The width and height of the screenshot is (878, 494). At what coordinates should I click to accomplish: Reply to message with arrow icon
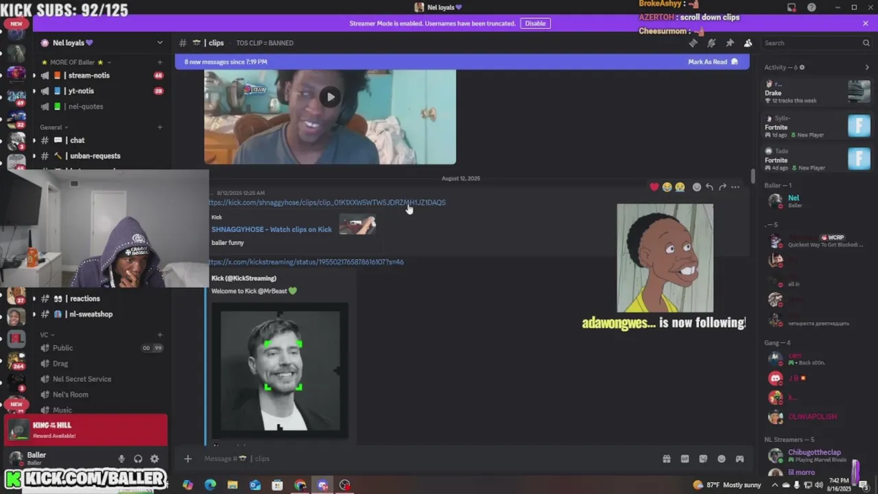(709, 187)
